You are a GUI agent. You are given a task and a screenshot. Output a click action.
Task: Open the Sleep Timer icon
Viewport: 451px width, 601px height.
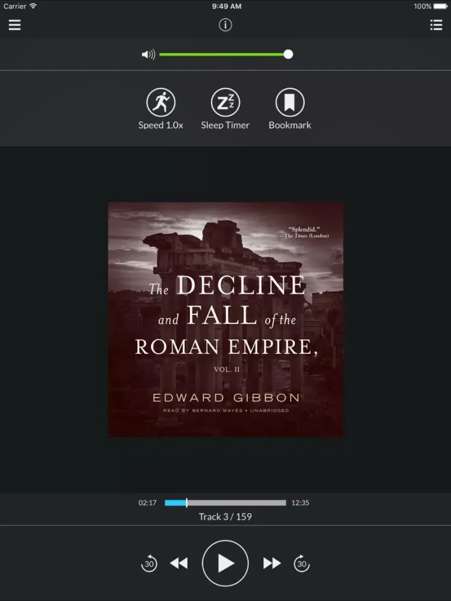click(225, 102)
